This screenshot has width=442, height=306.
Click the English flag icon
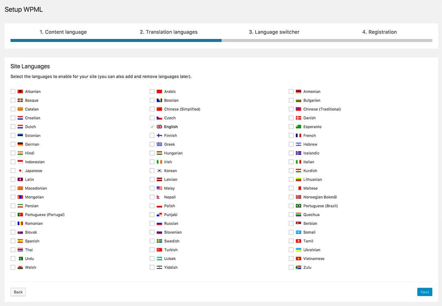pos(159,127)
